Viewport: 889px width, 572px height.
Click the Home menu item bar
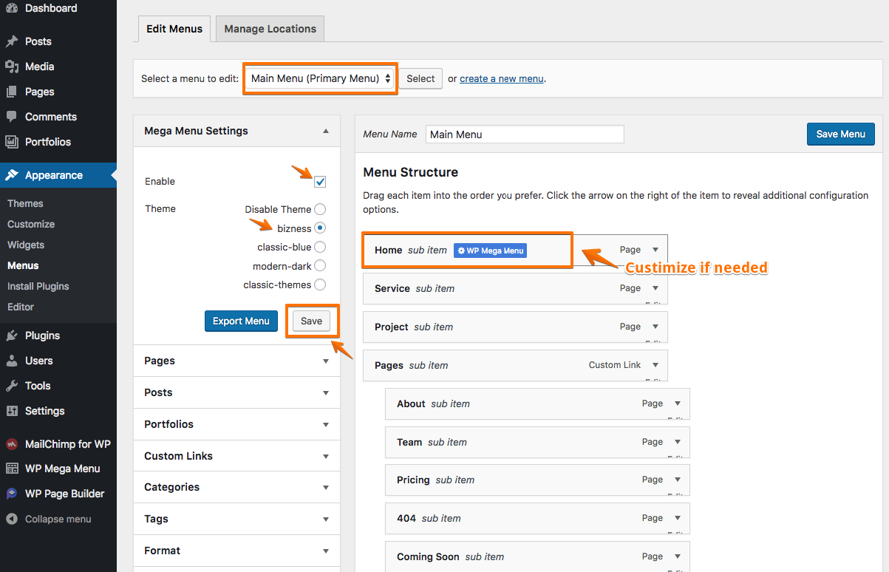(515, 251)
